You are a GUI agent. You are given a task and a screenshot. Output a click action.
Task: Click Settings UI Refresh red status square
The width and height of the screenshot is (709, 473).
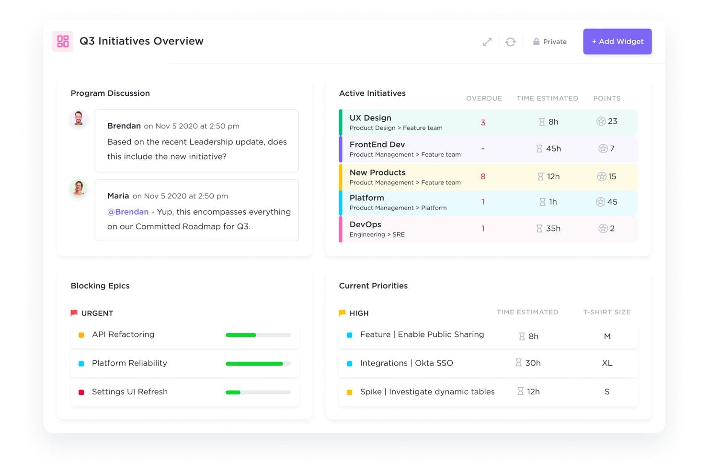(x=81, y=392)
